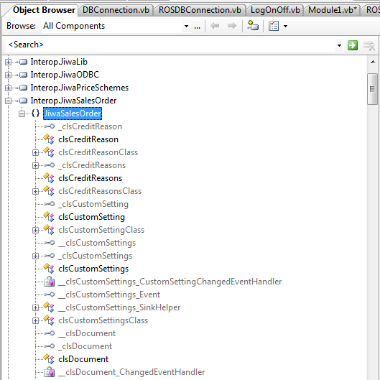380x380 pixels.
Task: Click the clsCustomSetting class icon
Action: coord(49,217)
